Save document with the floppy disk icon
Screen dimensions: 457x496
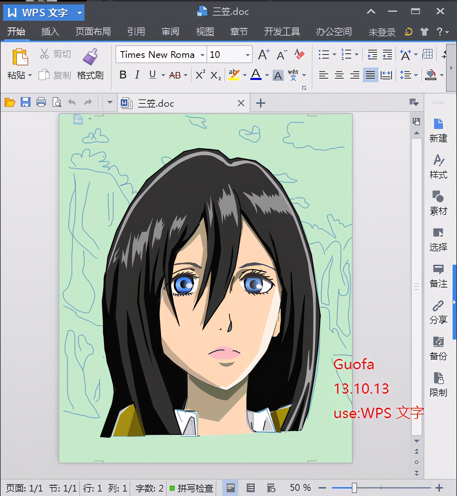click(26, 102)
